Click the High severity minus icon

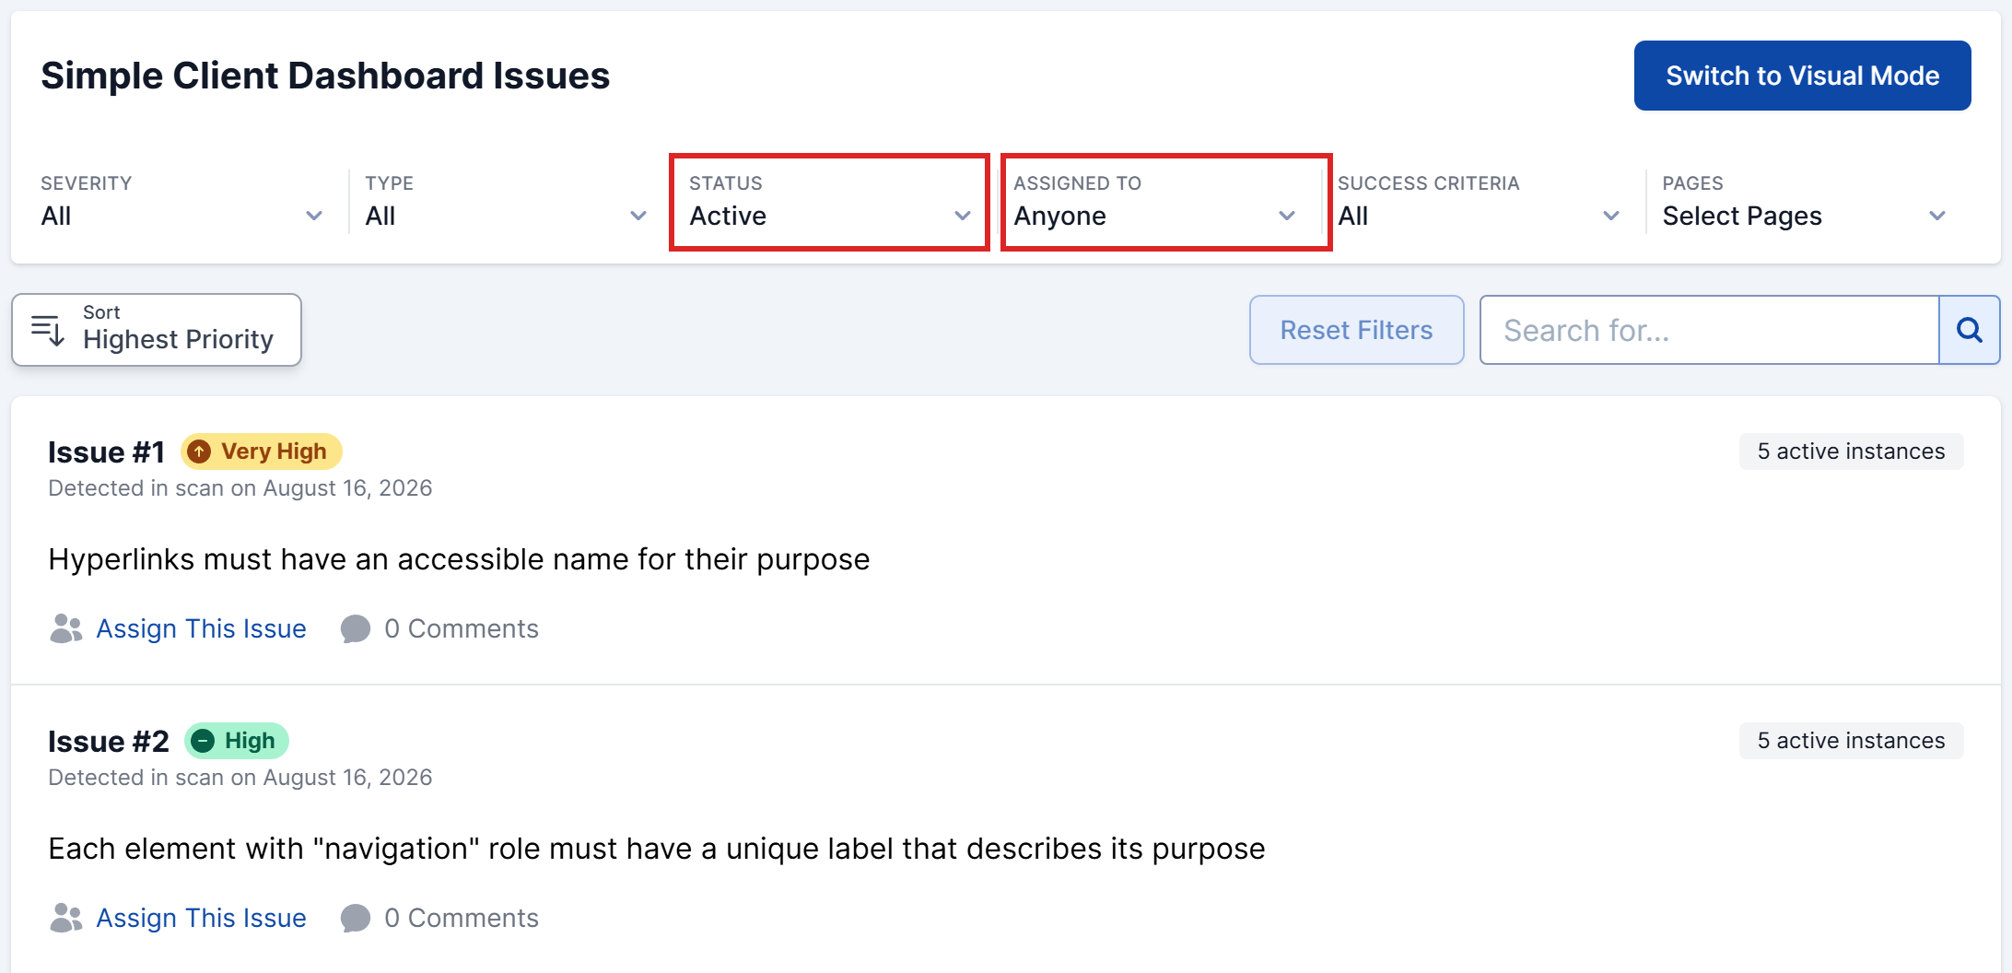pyautogui.click(x=203, y=741)
